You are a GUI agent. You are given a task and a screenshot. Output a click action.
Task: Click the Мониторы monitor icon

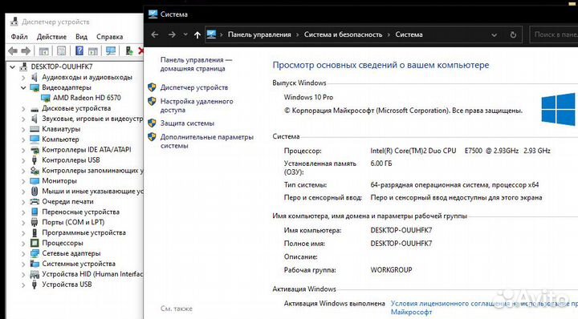tap(35, 180)
